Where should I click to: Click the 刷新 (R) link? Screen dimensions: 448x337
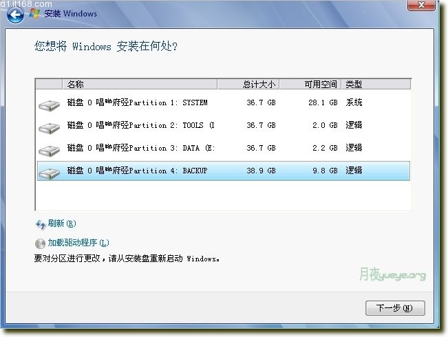[62, 224]
